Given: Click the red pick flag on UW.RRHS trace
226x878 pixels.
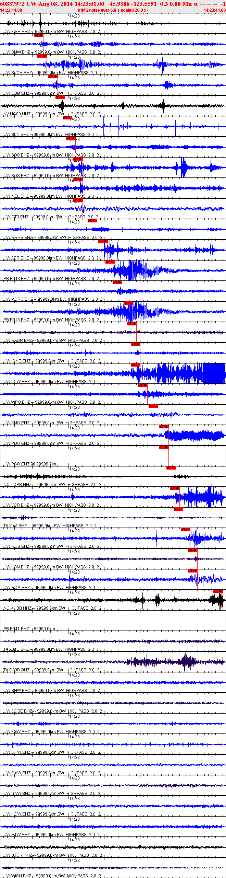Looking at the screenshot, I should pos(92,220).
